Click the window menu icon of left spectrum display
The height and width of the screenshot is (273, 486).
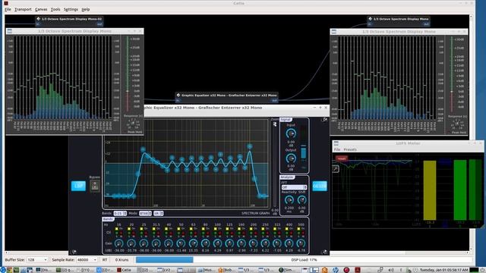(x=10, y=31)
